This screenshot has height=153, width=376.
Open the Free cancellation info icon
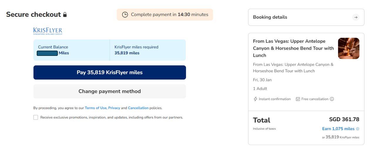pyautogui.click(x=332, y=99)
